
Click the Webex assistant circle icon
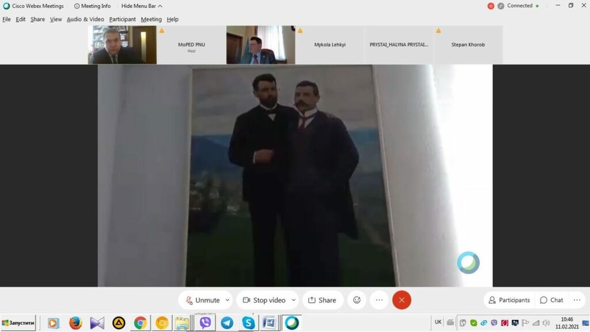[468, 263]
